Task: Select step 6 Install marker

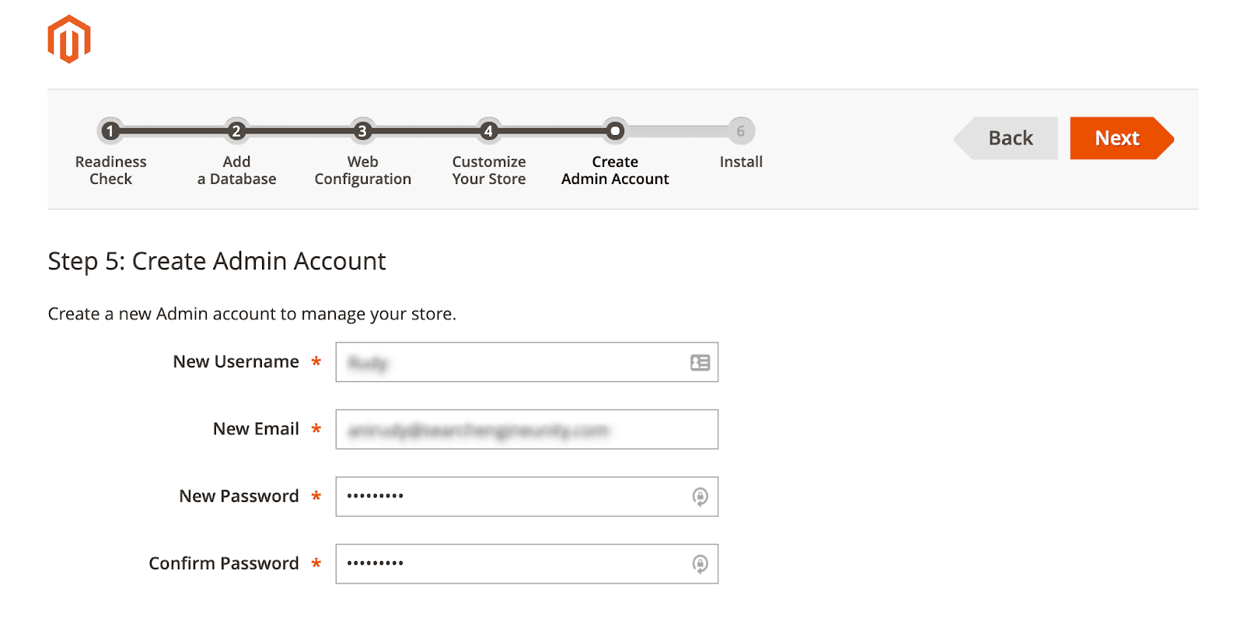Action: pyautogui.click(x=741, y=131)
